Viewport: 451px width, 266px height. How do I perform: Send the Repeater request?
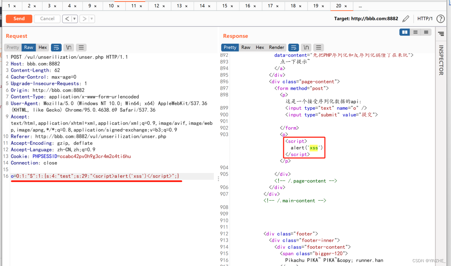19,19
